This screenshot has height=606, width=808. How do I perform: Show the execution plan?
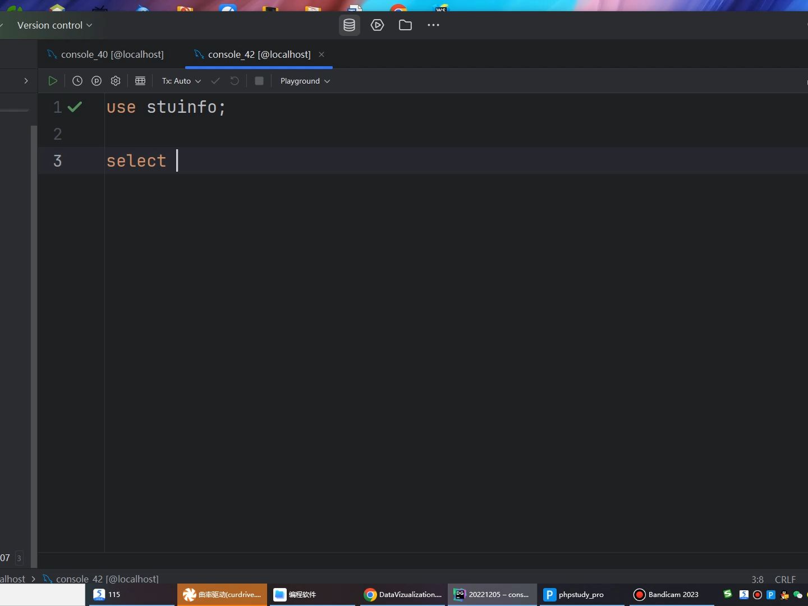click(96, 81)
